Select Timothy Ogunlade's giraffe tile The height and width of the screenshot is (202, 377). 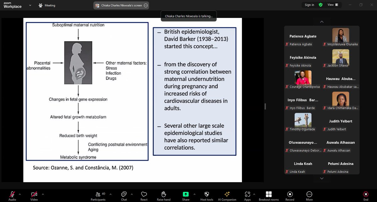[x=303, y=122]
